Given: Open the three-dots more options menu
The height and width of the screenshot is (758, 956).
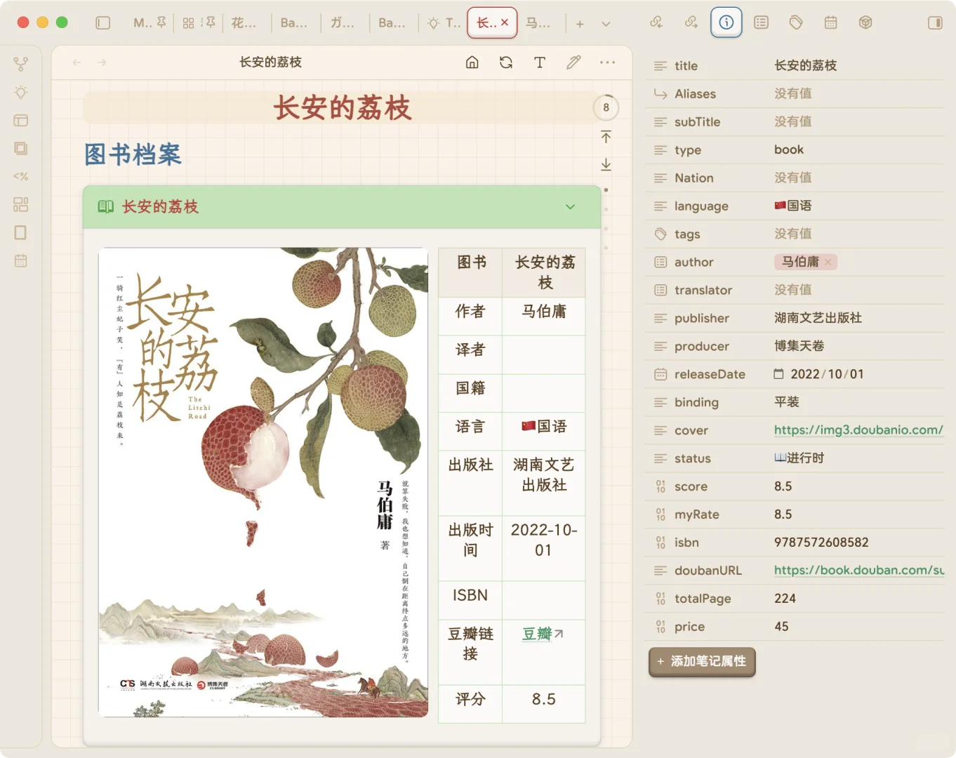Looking at the screenshot, I should tap(607, 62).
